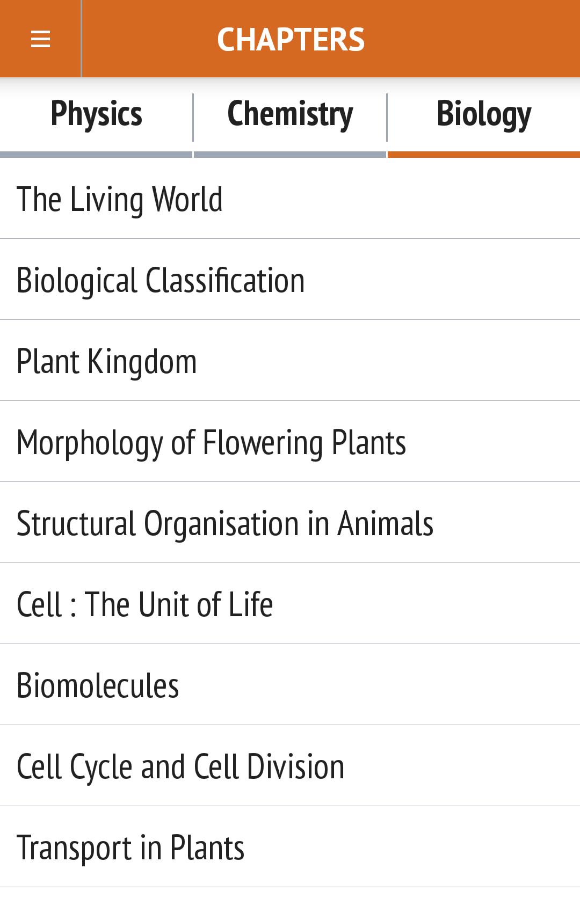Click the gray underline beneath Chemistry
580x913 pixels.
click(x=290, y=155)
